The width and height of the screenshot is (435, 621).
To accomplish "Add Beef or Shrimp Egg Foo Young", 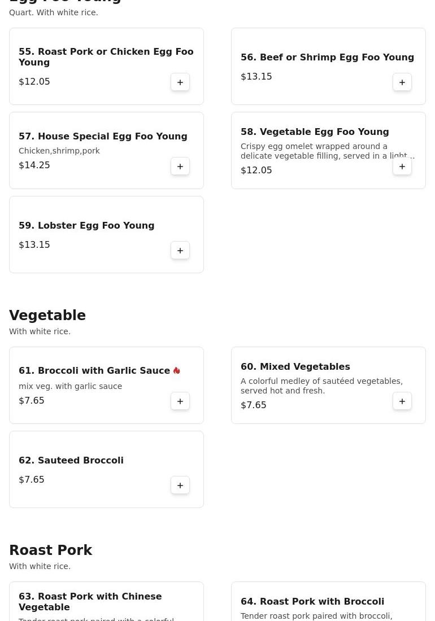I will pyautogui.click(x=402, y=82).
